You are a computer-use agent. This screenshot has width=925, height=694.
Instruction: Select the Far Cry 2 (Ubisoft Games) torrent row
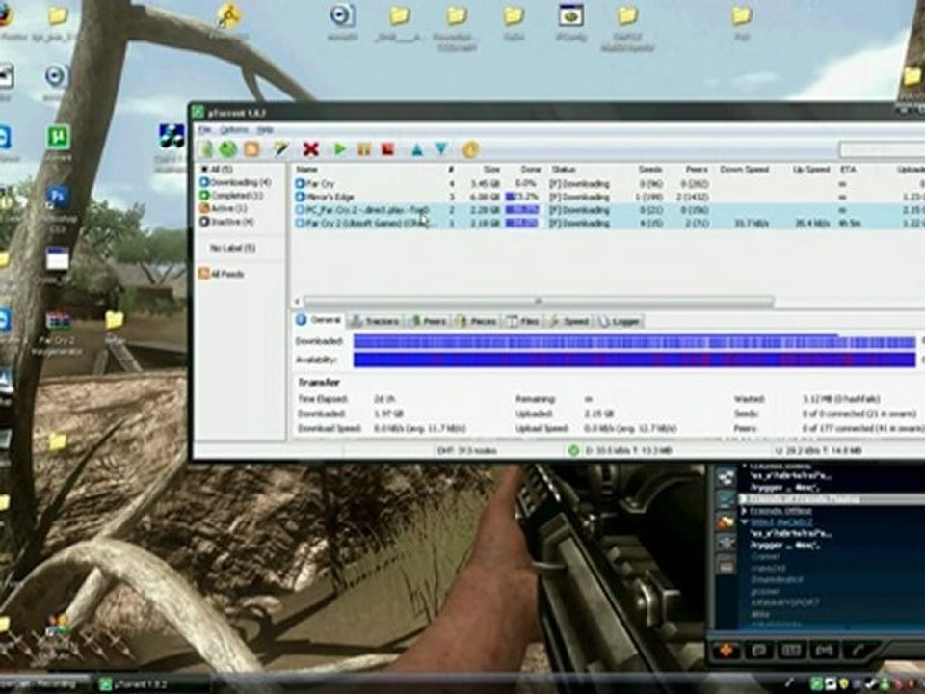click(608, 223)
